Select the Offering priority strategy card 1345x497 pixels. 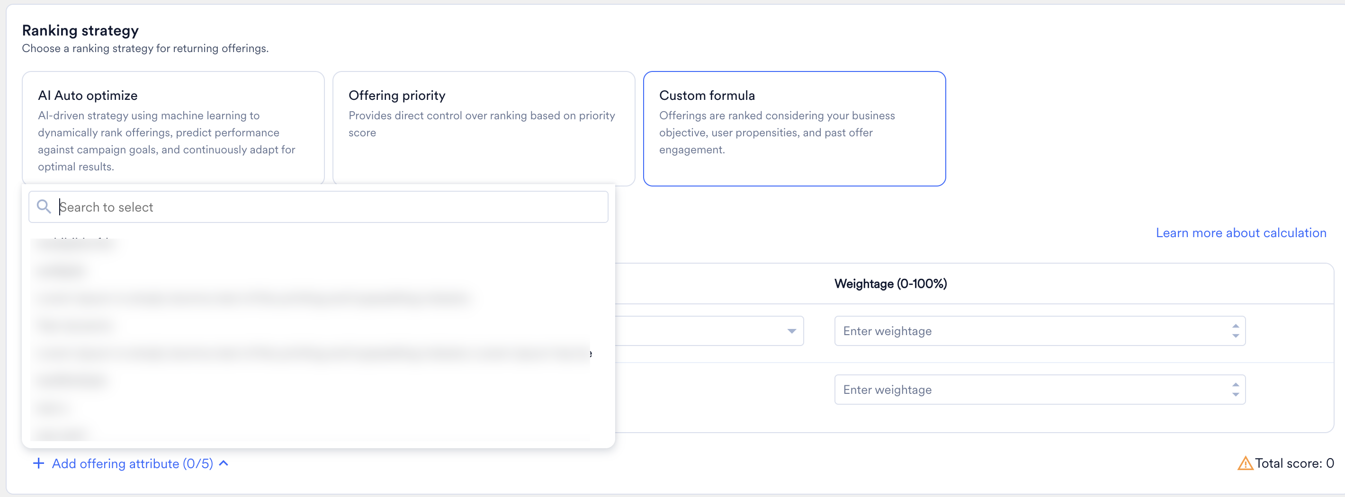coord(484,128)
